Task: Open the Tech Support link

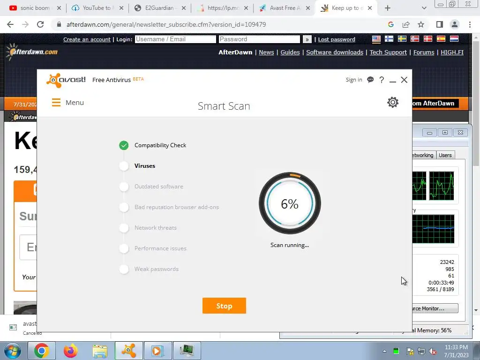Action: click(x=388, y=52)
